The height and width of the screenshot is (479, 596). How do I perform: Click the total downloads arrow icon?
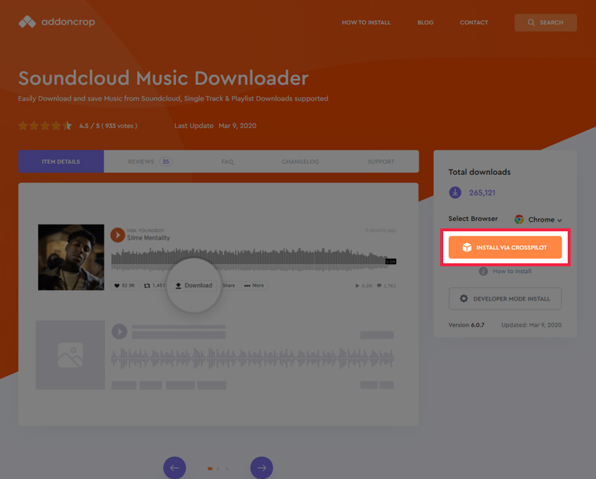coord(455,193)
